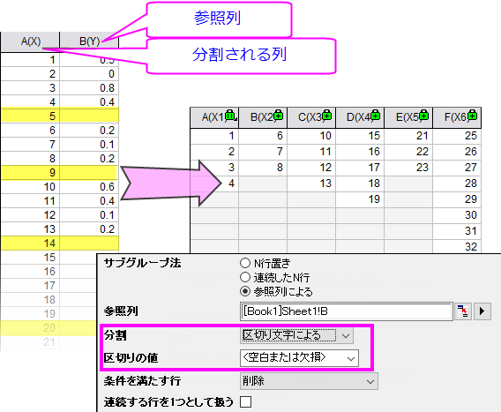Click cell 30 in result column F(X6)

point(457,215)
